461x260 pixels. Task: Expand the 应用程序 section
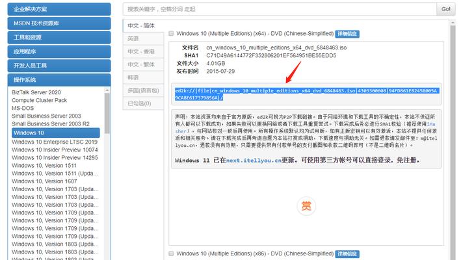pos(59,51)
